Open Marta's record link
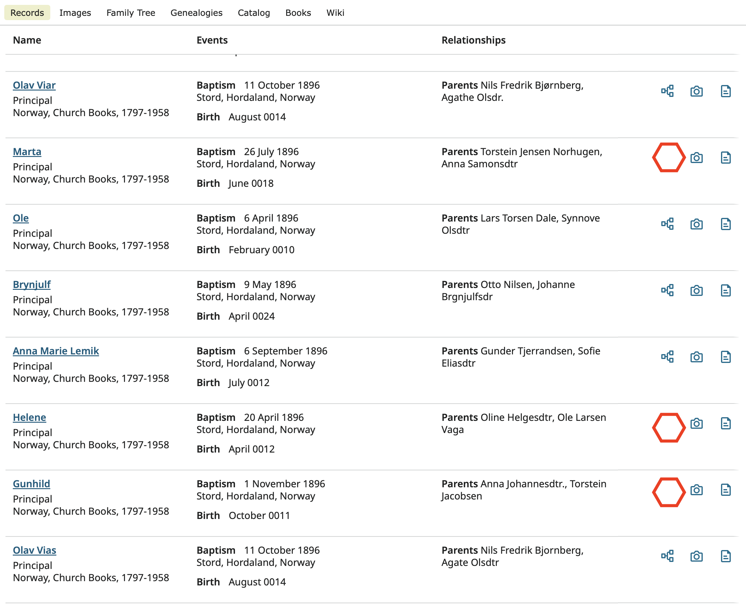This screenshot has width=746, height=604. (x=27, y=152)
